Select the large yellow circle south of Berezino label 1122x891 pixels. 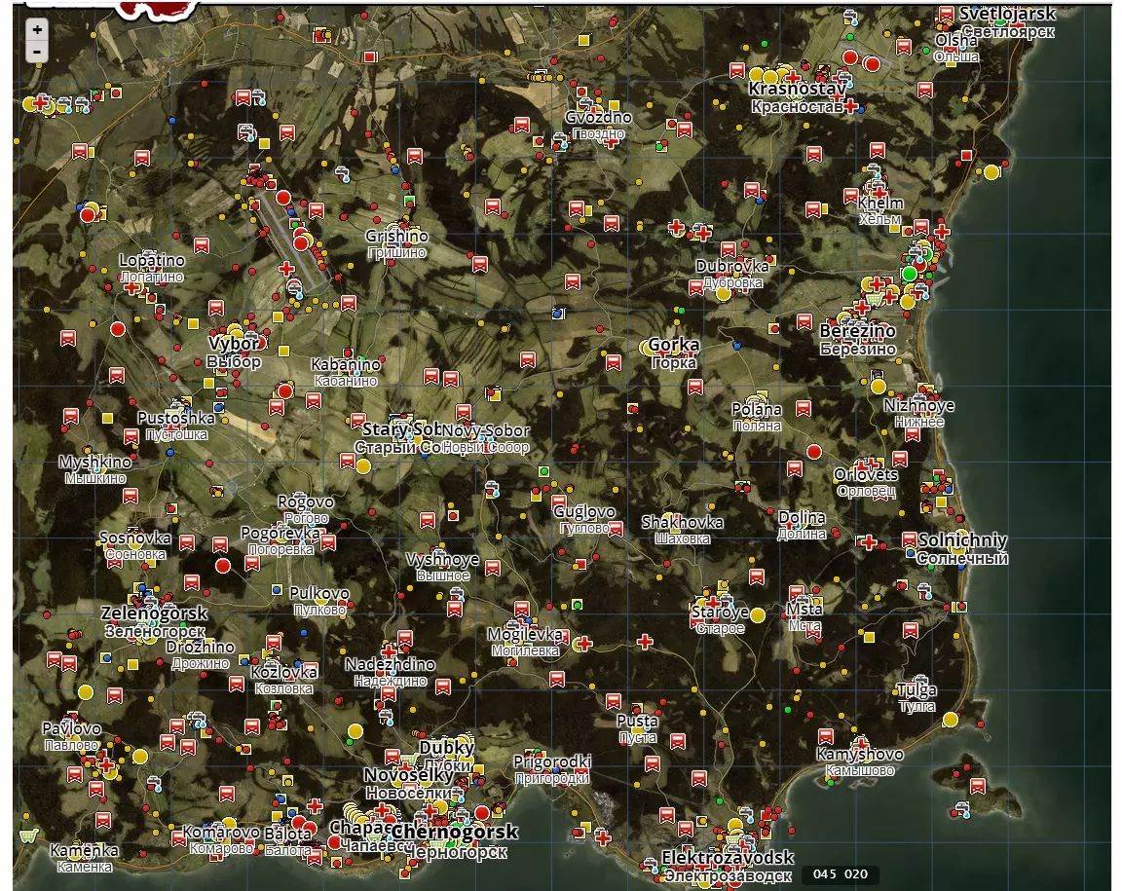point(879,387)
